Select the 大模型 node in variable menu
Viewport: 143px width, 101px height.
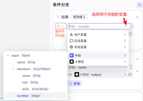pyautogui.click(x=98, y=62)
